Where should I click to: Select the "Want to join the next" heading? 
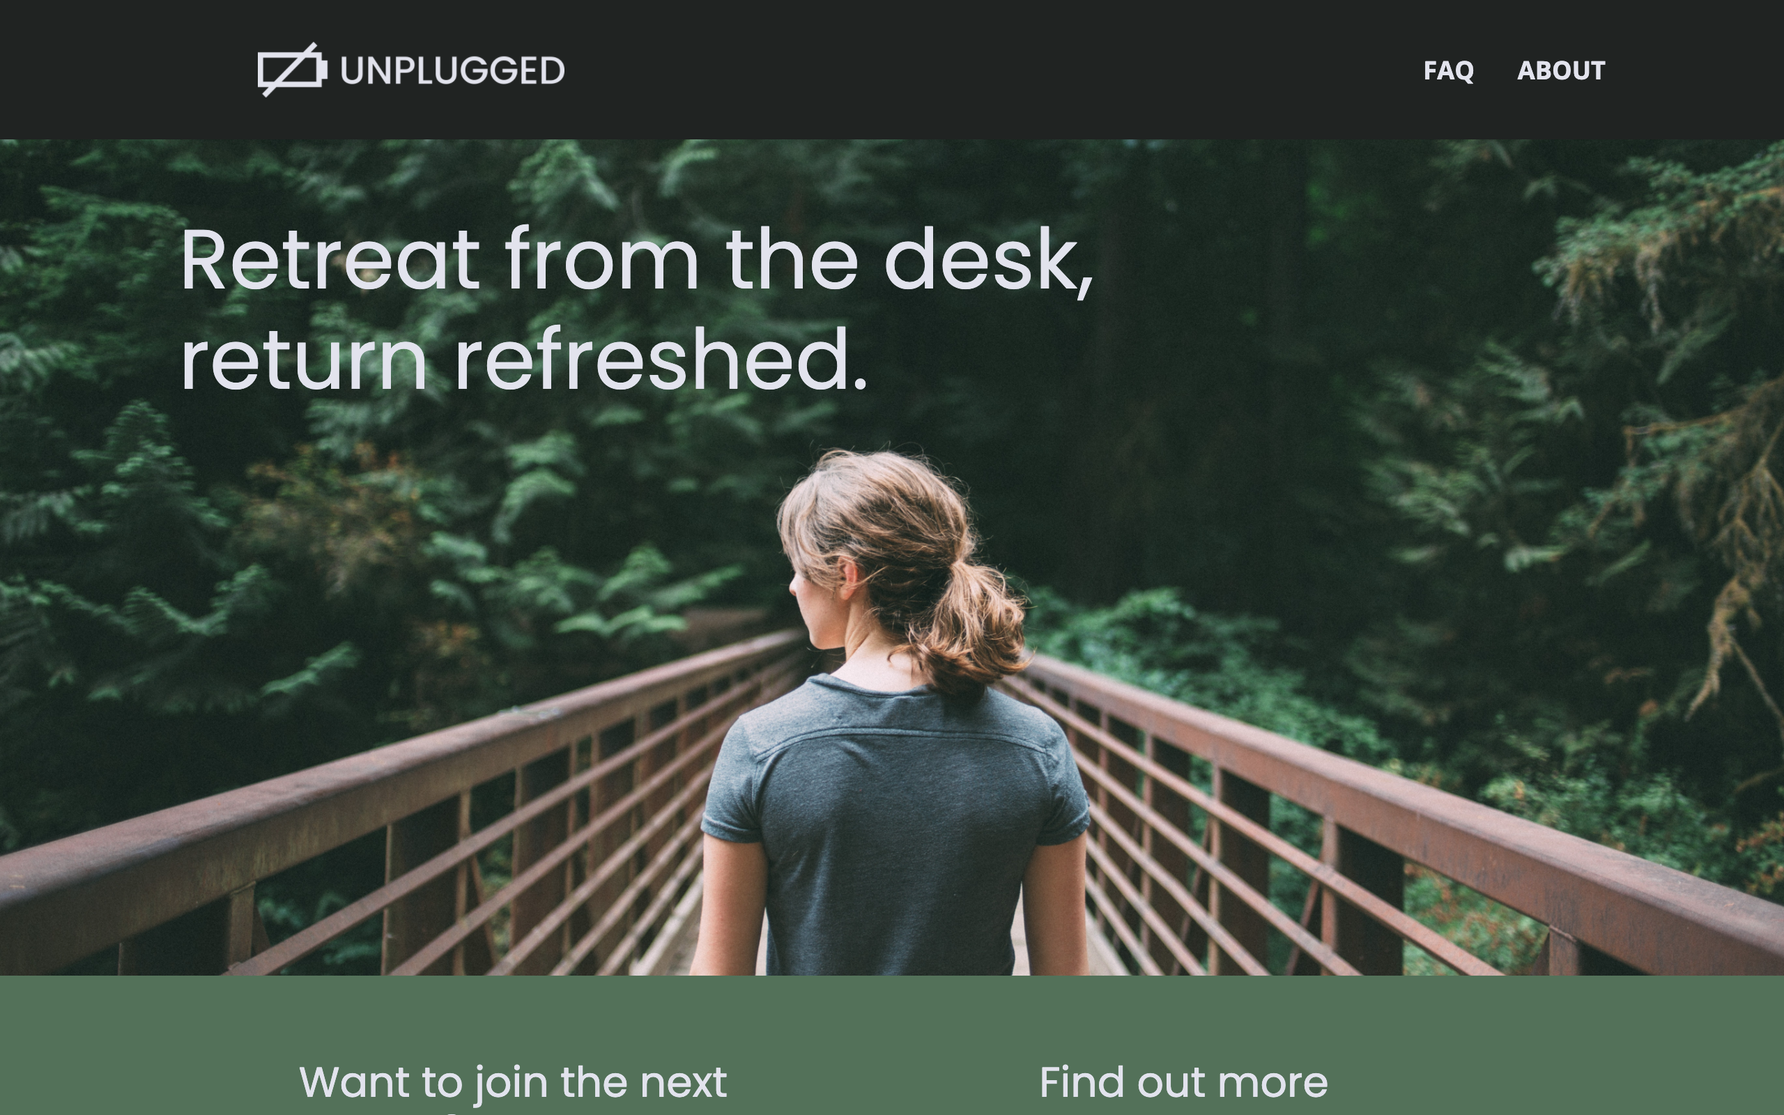[513, 1082]
